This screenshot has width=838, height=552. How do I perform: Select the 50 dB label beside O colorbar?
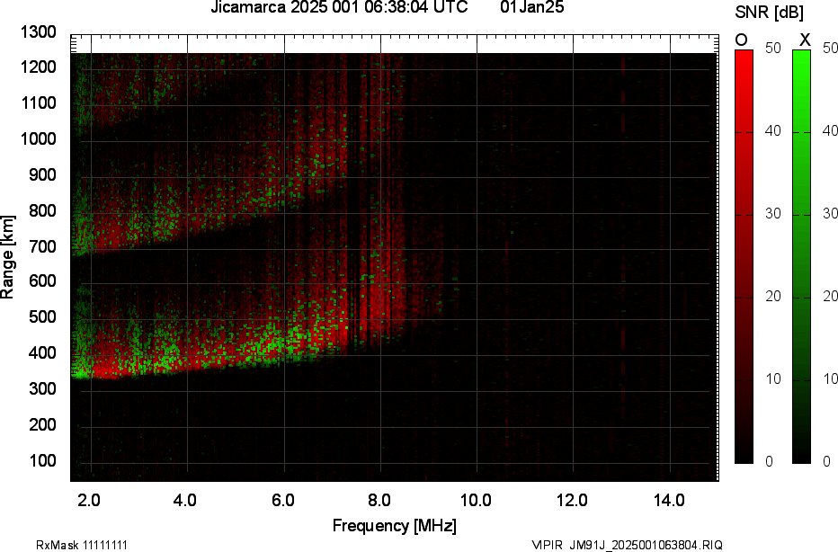772,48
